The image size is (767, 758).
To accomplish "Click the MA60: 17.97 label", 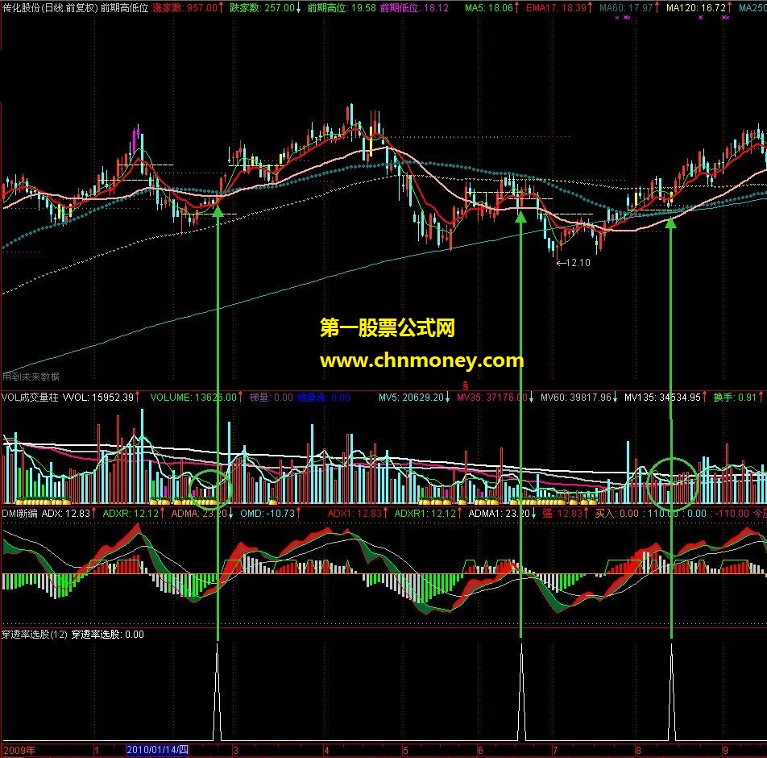I will (626, 8).
